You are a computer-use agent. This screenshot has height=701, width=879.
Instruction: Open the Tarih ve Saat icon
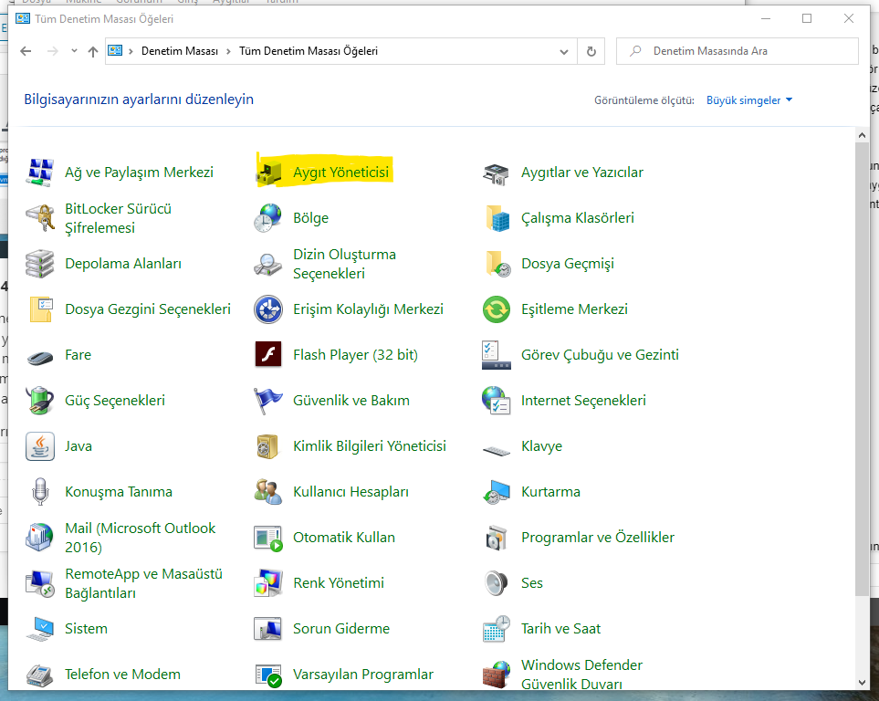(x=496, y=628)
